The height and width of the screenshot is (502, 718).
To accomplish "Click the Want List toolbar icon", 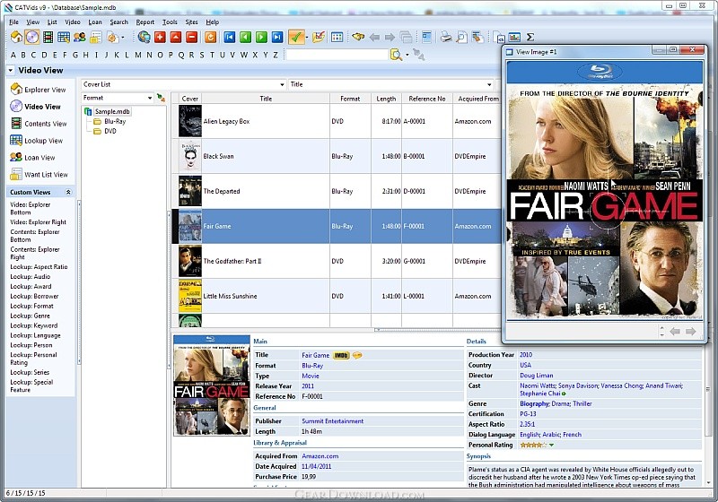I will (95, 37).
